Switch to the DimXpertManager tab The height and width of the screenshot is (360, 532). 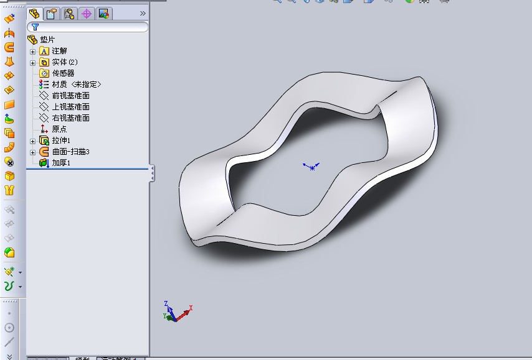[87, 14]
